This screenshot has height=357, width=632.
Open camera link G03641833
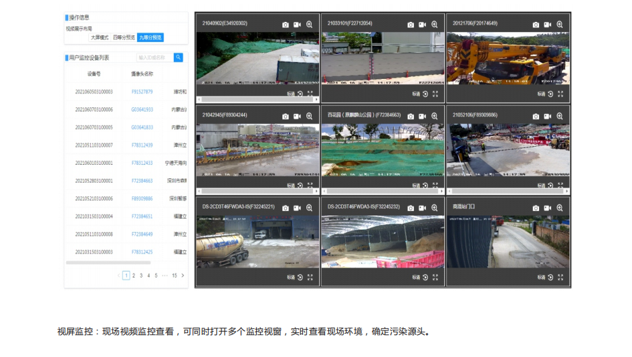142,127
